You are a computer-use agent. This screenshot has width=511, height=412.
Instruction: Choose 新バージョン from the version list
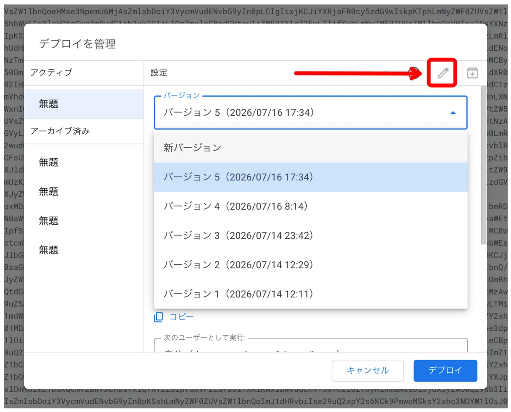click(x=310, y=148)
